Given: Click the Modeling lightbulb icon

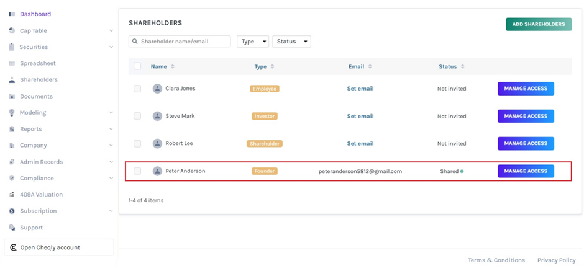Looking at the screenshot, I should 12,113.
